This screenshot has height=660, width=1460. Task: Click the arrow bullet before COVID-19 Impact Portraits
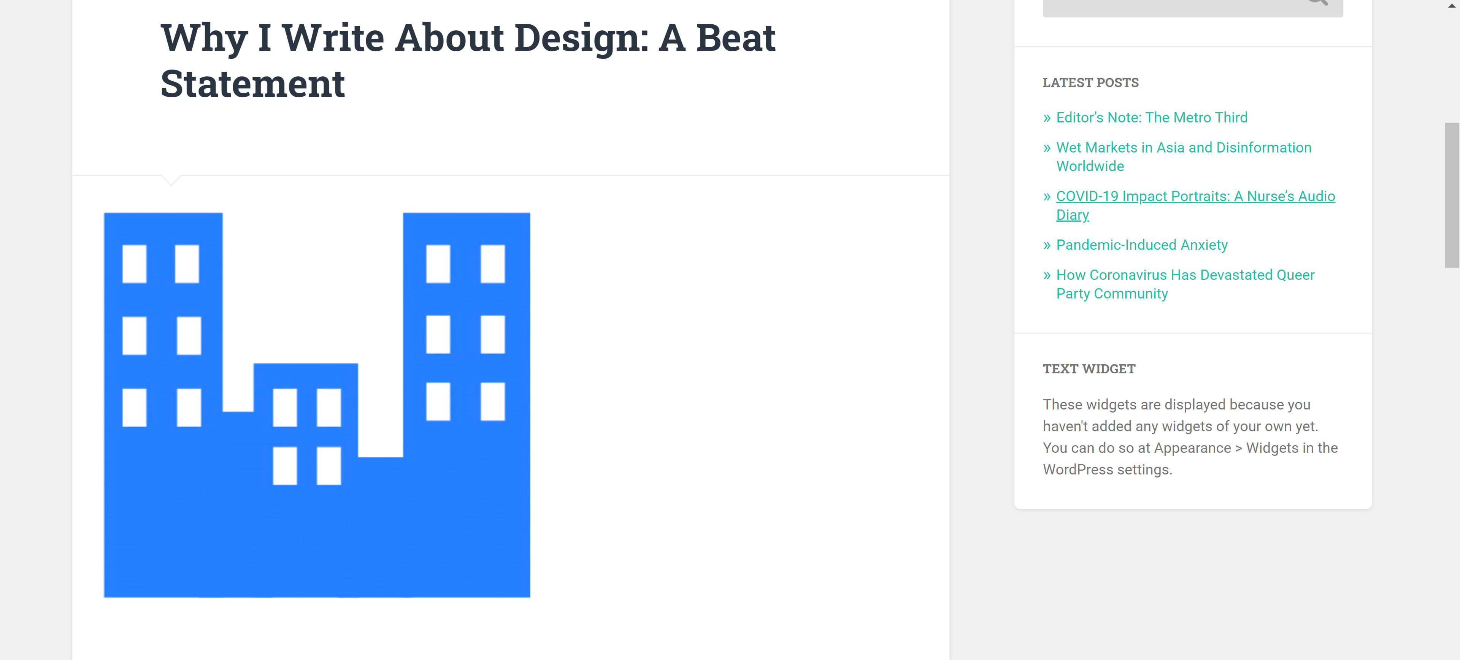(1047, 197)
